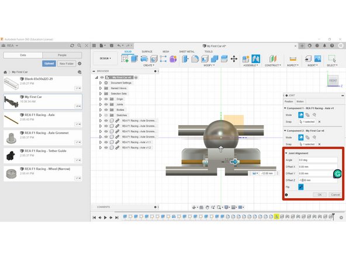Select the Measure inspect tool
The image size is (346, 259).
293,59
